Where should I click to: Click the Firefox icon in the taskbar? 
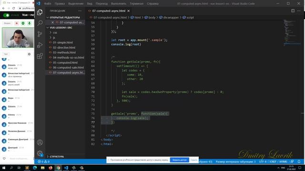[x=51, y=168]
